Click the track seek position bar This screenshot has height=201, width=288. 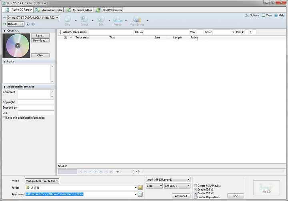[213, 172]
